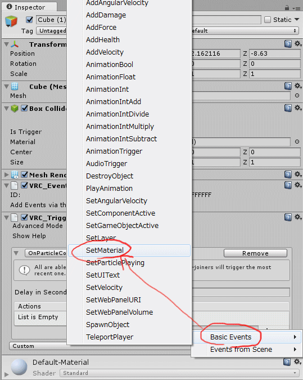
Task: Expand the Default-Material foldout arrow
Action: [7, 374]
